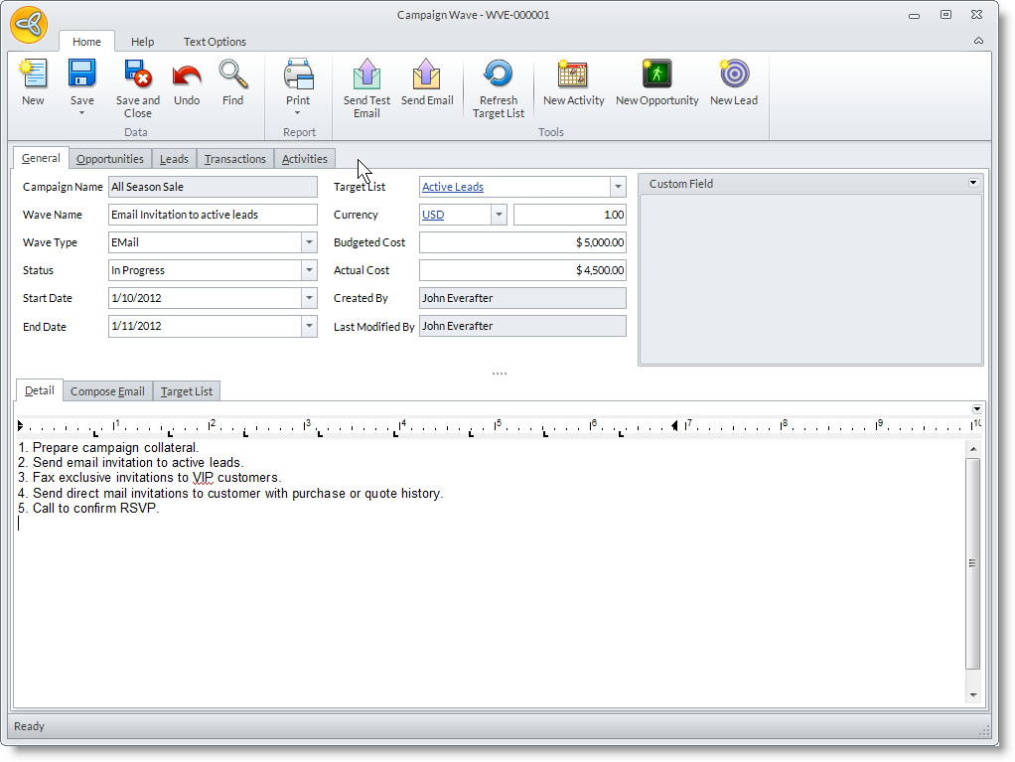Screen dimensions: 1015x762
Task: Click the Send Email icon
Action: (x=427, y=76)
